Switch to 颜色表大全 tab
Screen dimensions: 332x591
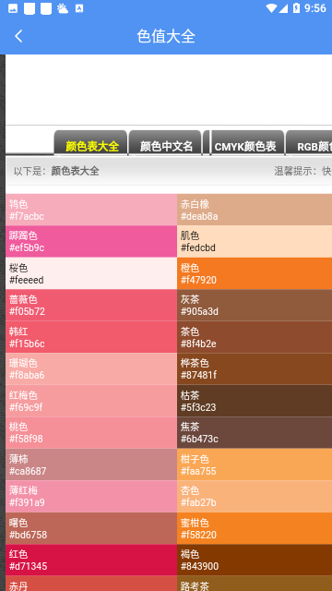(x=90, y=142)
